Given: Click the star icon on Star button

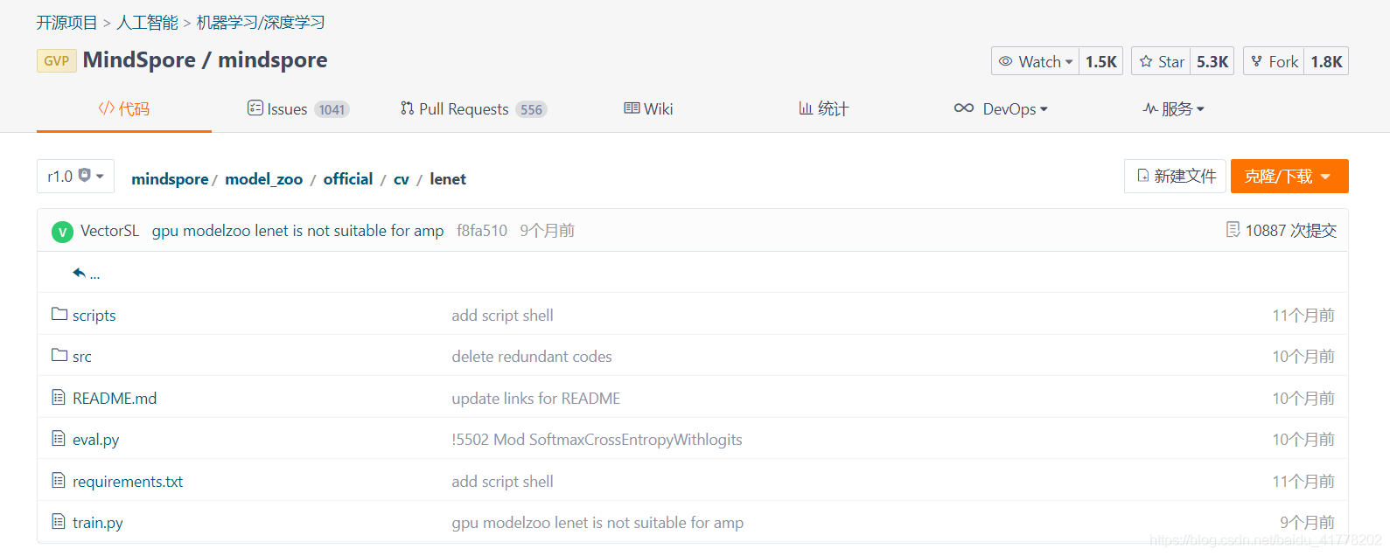Looking at the screenshot, I should [1146, 61].
